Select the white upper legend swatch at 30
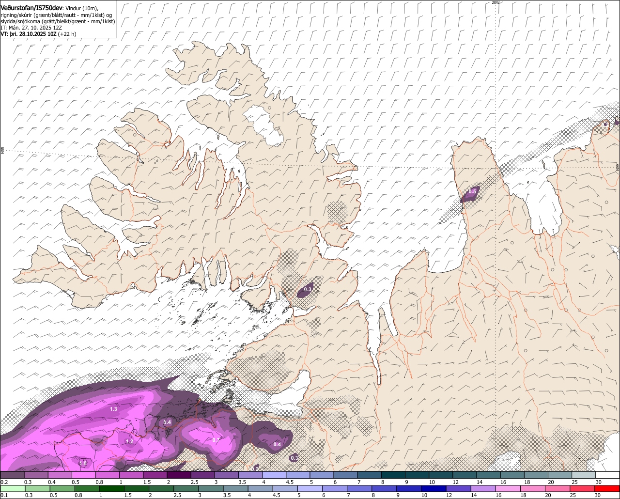620x499 pixels. coord(607,475)
